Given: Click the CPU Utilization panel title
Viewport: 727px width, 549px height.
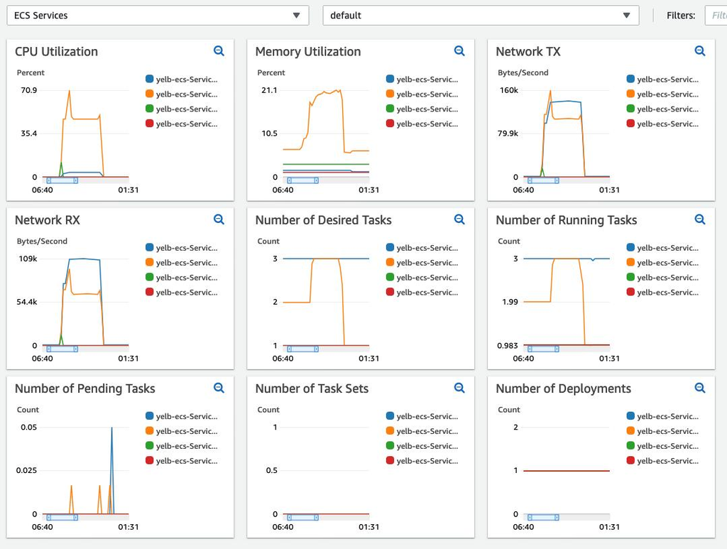Looking at the screenshot, I should pos(56,51).
